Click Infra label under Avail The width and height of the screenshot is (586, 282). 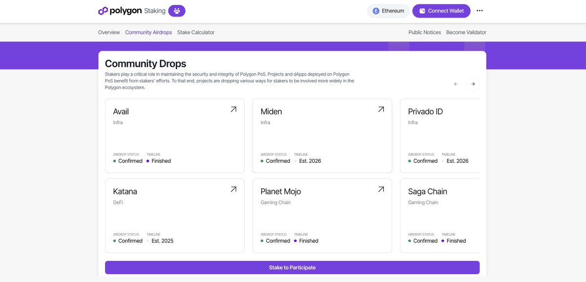[118, 122]
